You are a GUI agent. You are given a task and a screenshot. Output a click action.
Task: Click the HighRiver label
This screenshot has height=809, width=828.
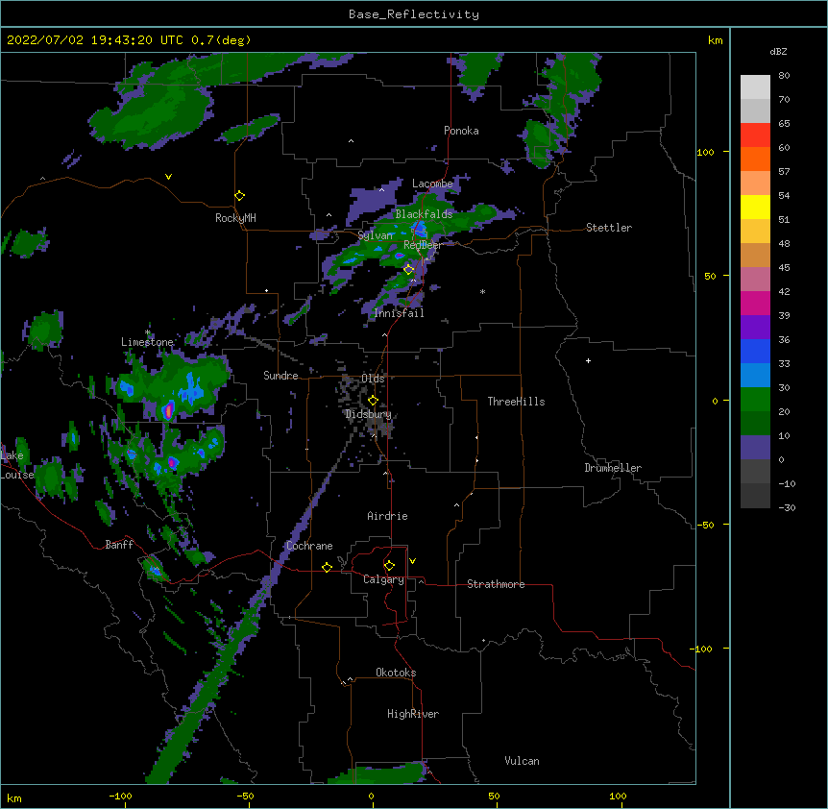413,714
